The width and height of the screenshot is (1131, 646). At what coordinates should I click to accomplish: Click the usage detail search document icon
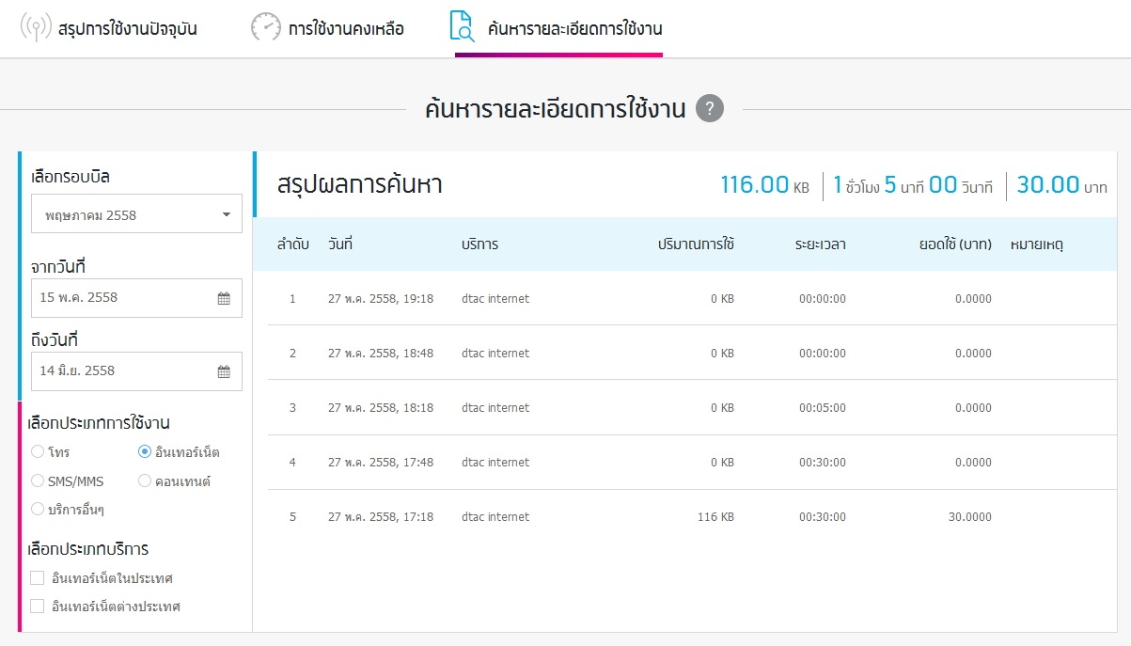463,27
